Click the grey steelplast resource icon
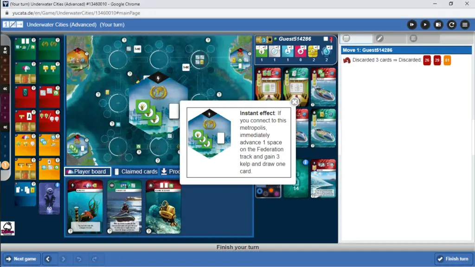This screenshot has width=475, height=267. 275,51
